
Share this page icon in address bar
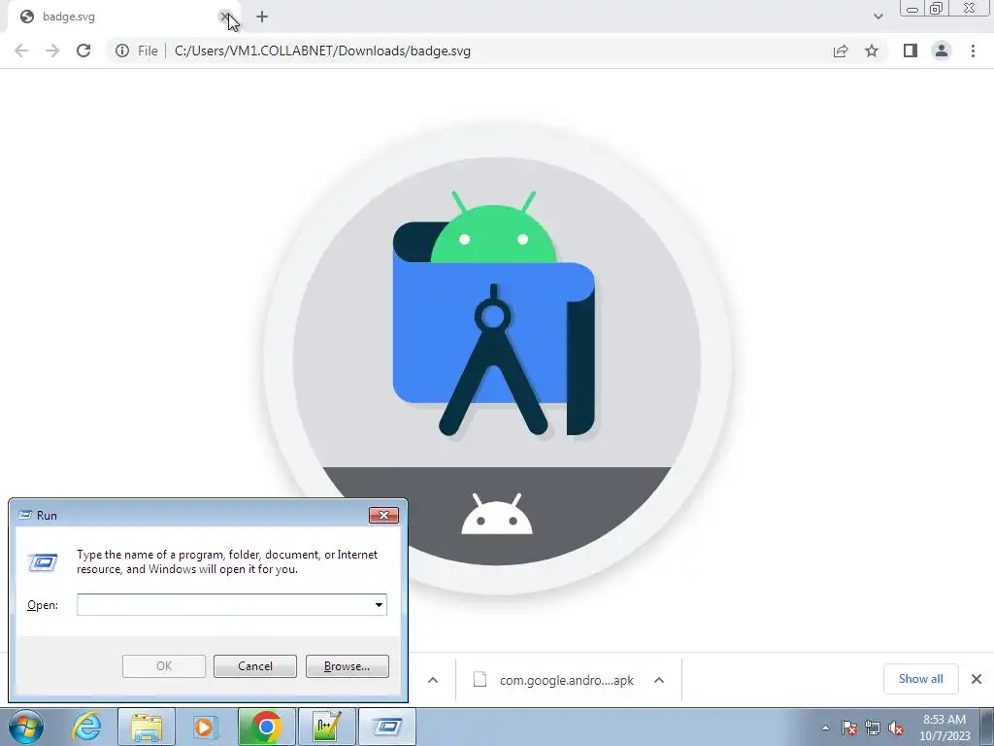(x=841, y=51)
